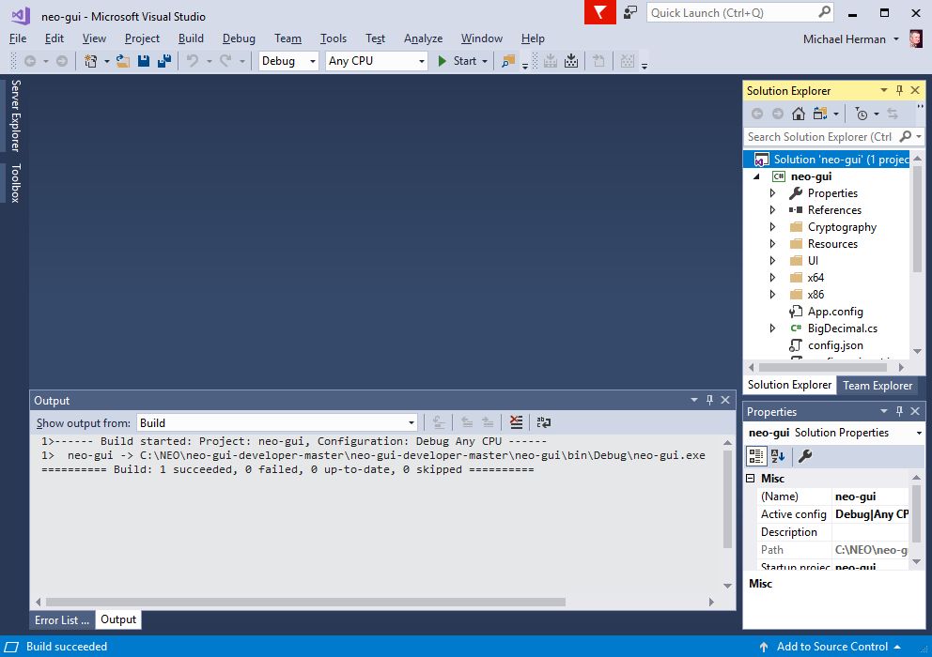Click the Save All toolbar icon
The width and height of the screenshot is (932, 657).
[164, 61]
